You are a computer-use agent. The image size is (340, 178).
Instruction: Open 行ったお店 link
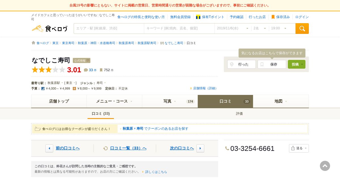pyautogui.click(x=257, y=17)
